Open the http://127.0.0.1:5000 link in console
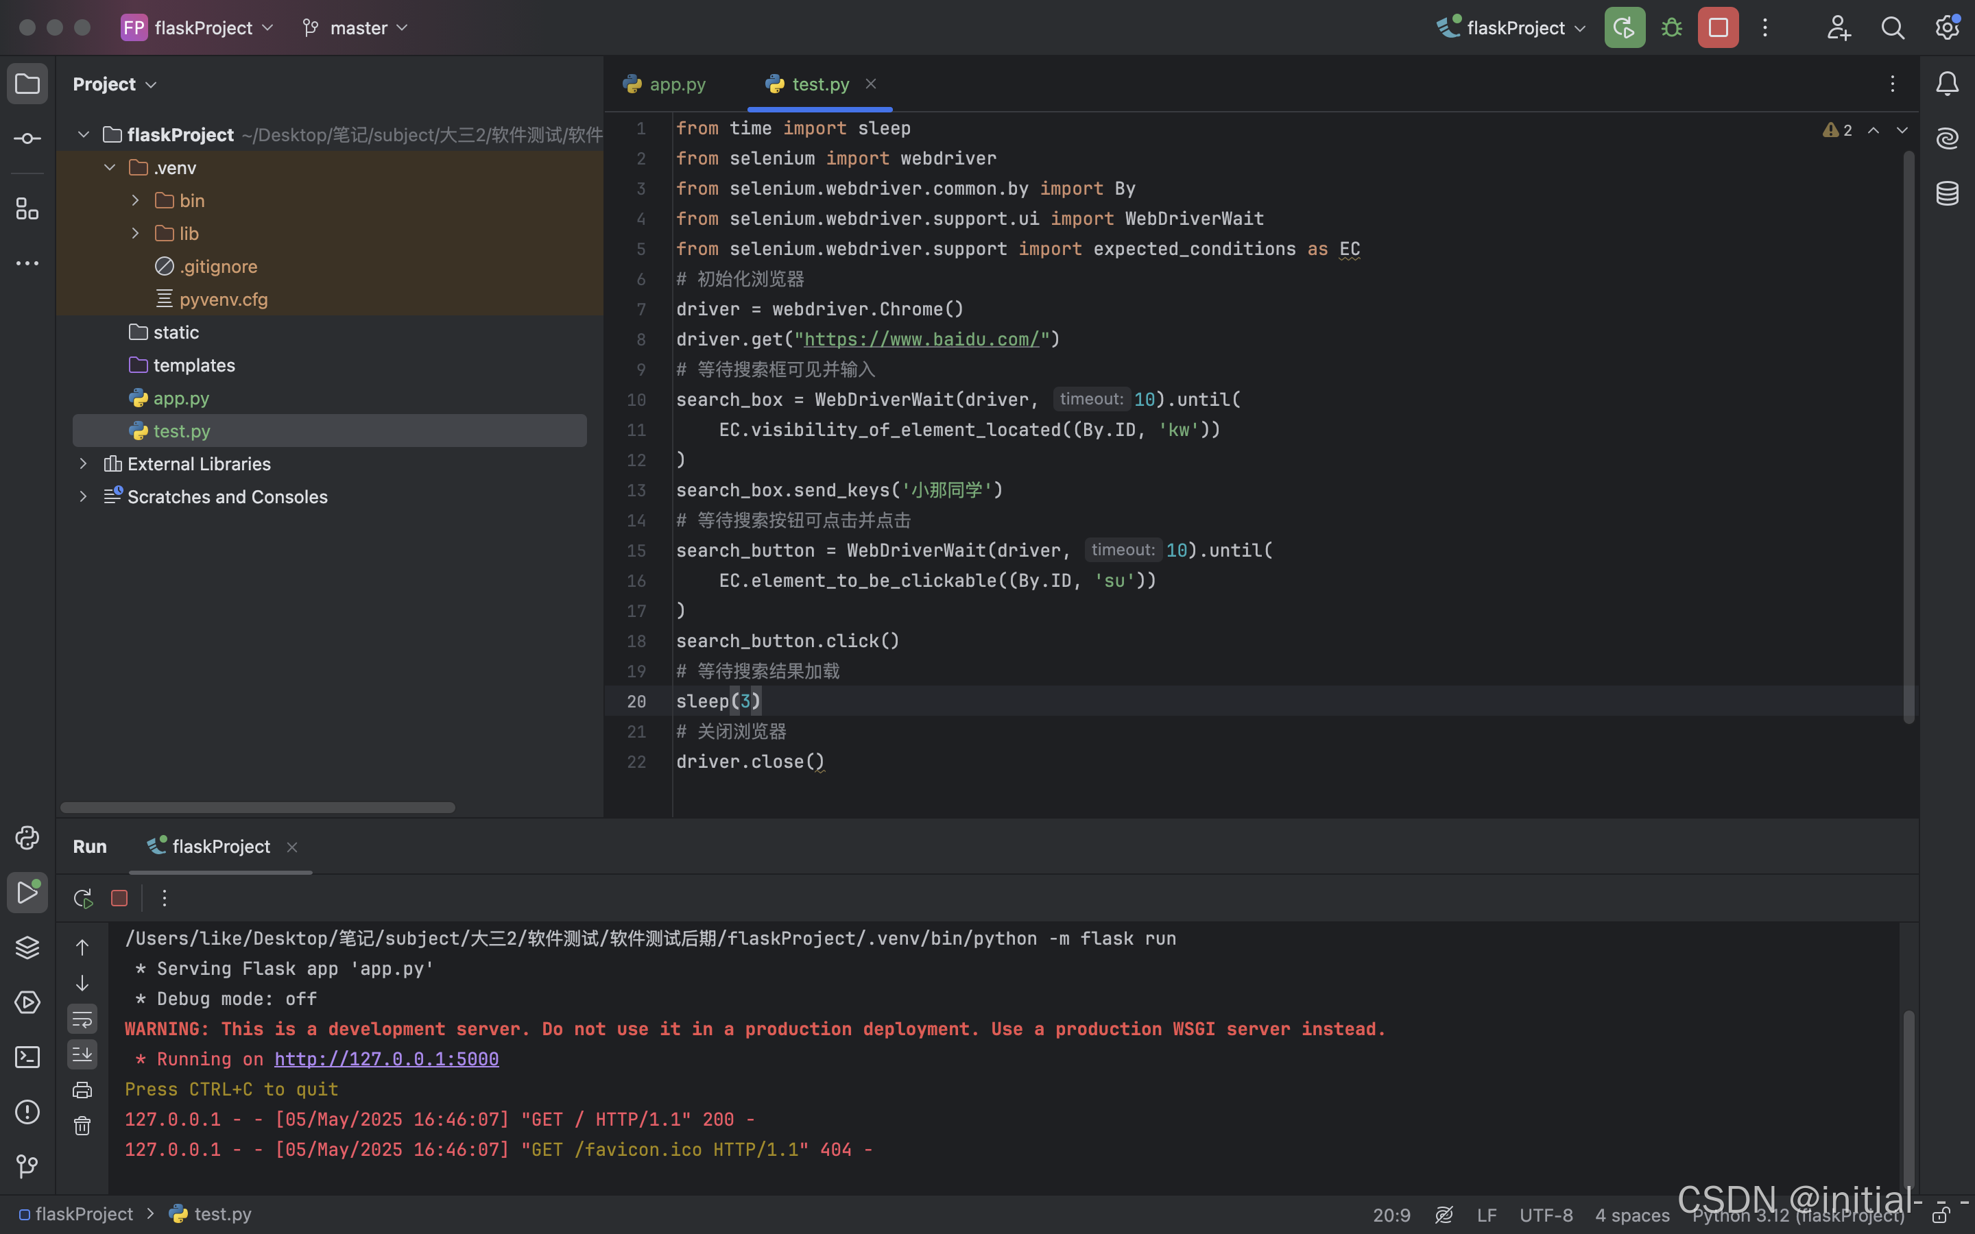Image resolution: width=1975 pixels, height=1234 pixels. pyautogui.click(x=386, y=1058)
